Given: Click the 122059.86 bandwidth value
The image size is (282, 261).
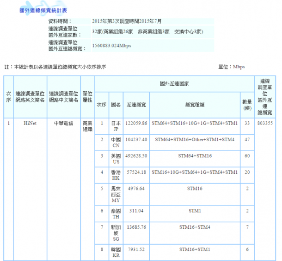Looking at the screenshot, I should [x=136, y=123].
